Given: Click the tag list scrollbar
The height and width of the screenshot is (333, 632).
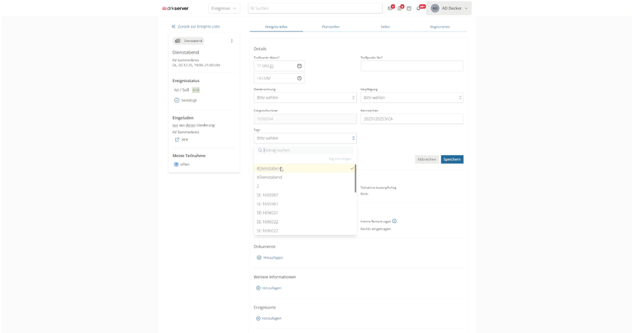Looking at the screenshot, I should (x=355, y=179).
